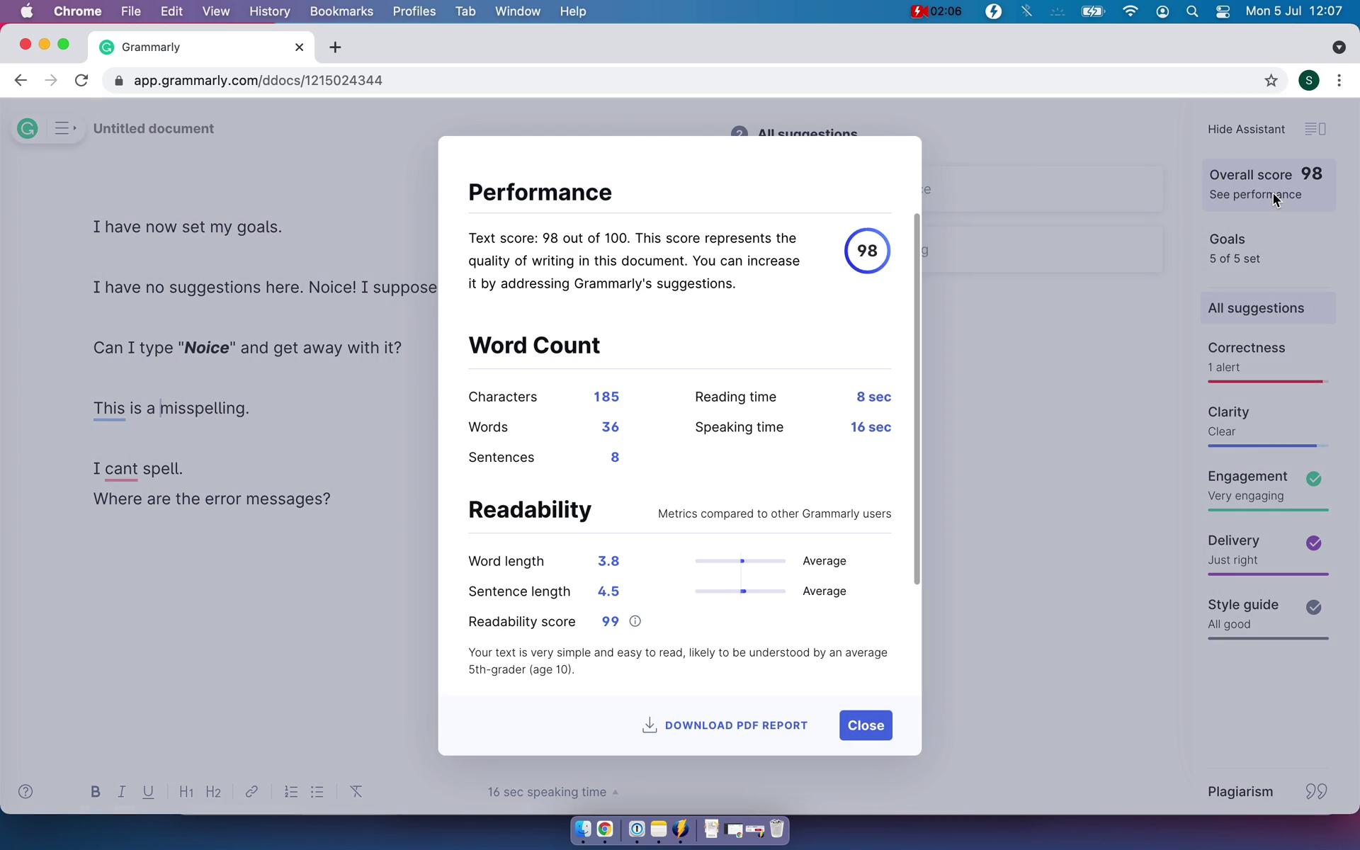The image size is (1360, 850).
Task: Drag the word length readability slider
Action: [x=741, y=560]
